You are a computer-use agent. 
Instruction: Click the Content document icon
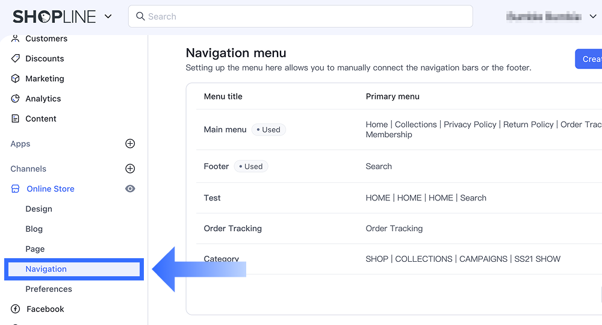(x=16, y=119)
